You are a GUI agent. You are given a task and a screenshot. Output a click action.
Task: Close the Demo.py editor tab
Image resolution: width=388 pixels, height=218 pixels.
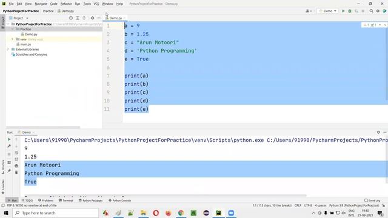(125, 18)
